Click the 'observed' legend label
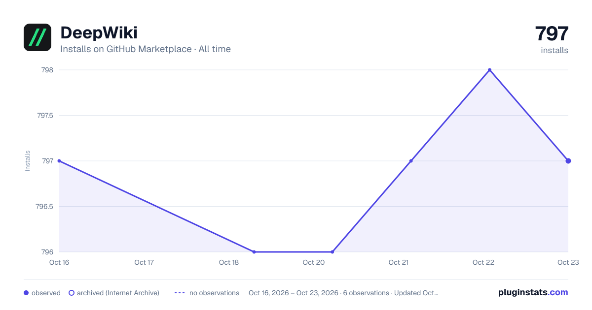Viewport: 592px width, 310px height. tap(46, 293)
